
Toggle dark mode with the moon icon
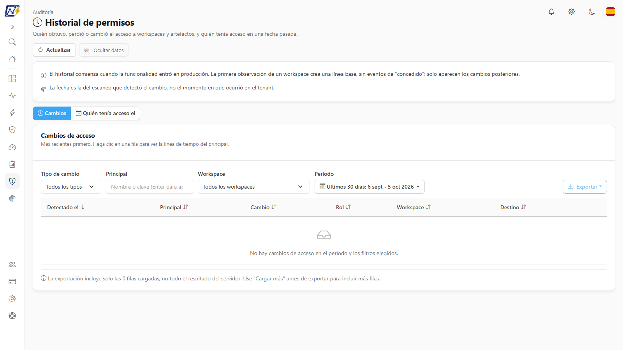pos(592,12)
